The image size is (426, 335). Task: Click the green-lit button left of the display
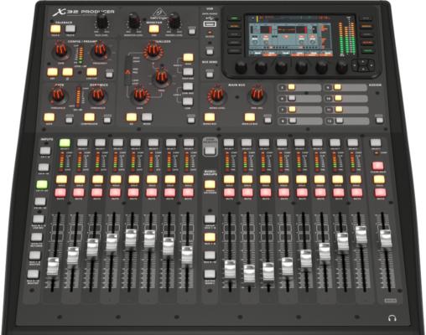tap(235, 18)
